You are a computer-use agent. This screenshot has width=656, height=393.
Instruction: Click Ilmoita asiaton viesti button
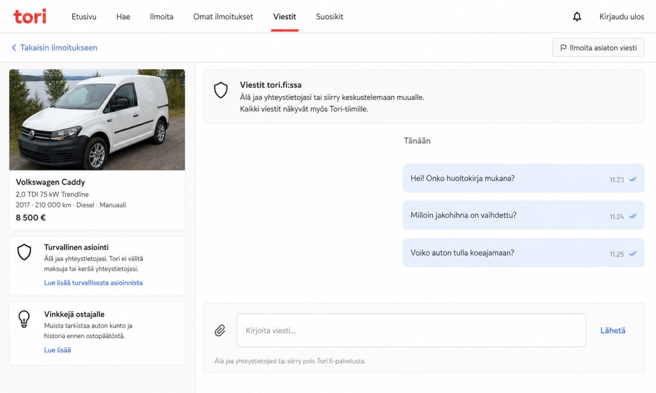tap(599, 47)
